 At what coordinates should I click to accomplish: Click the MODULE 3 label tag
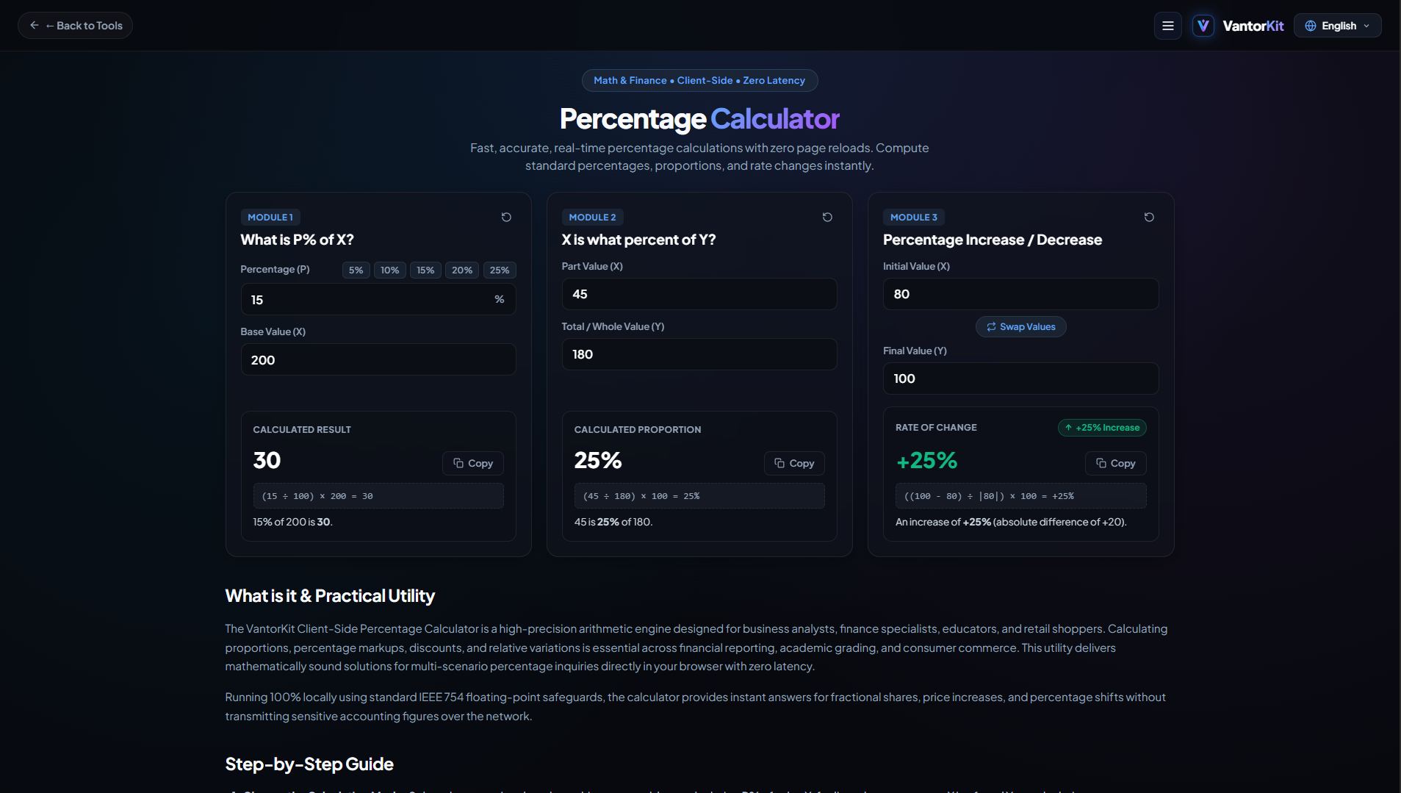(914, 217)
